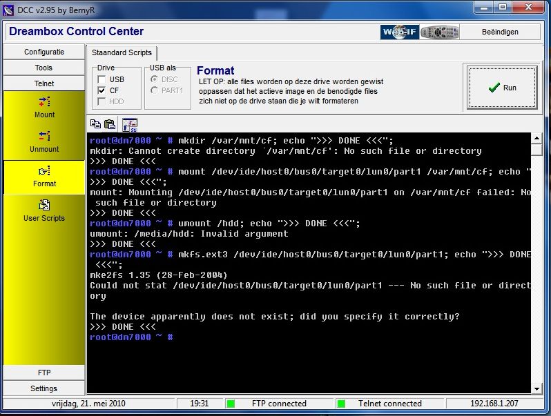Click the green FTP status indicator
Screen dimensions: 551x416
(x=231, y=404)
